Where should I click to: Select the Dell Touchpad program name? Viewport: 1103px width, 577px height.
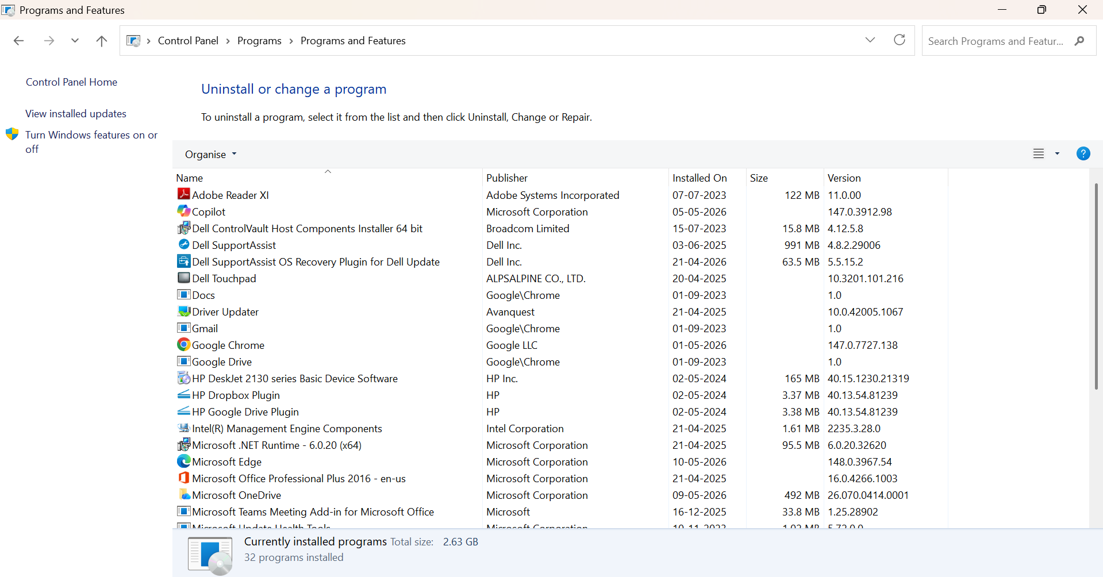[224, 278]
